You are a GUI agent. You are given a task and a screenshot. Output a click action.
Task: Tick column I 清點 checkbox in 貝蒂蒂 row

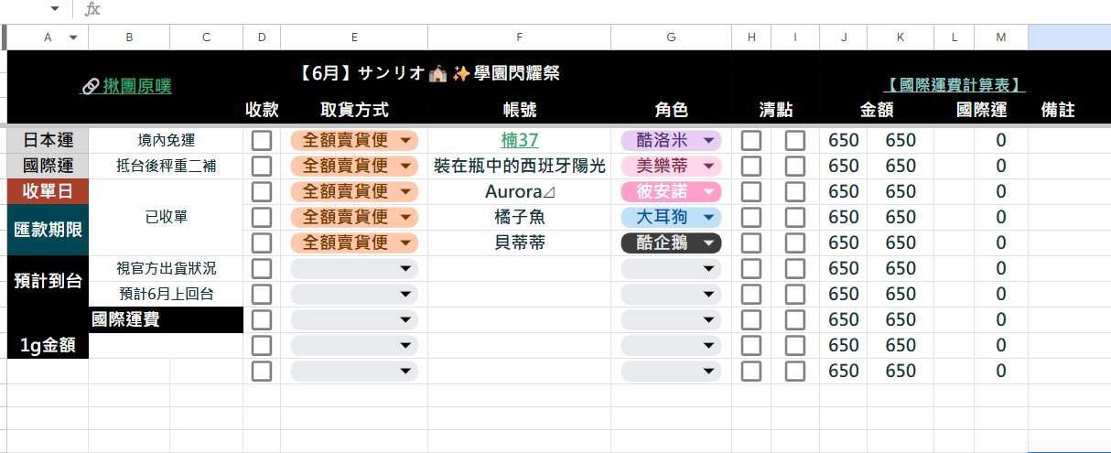pyautogui.click(x=795, y=243)
